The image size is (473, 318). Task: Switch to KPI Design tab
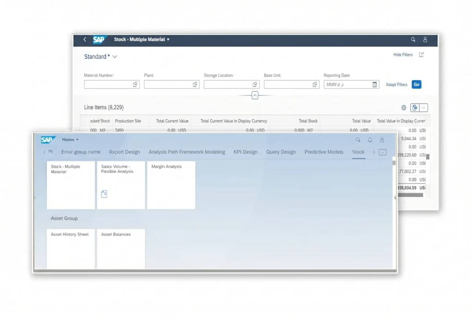click(246, 152)
